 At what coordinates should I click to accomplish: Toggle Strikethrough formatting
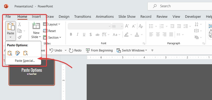97,35
